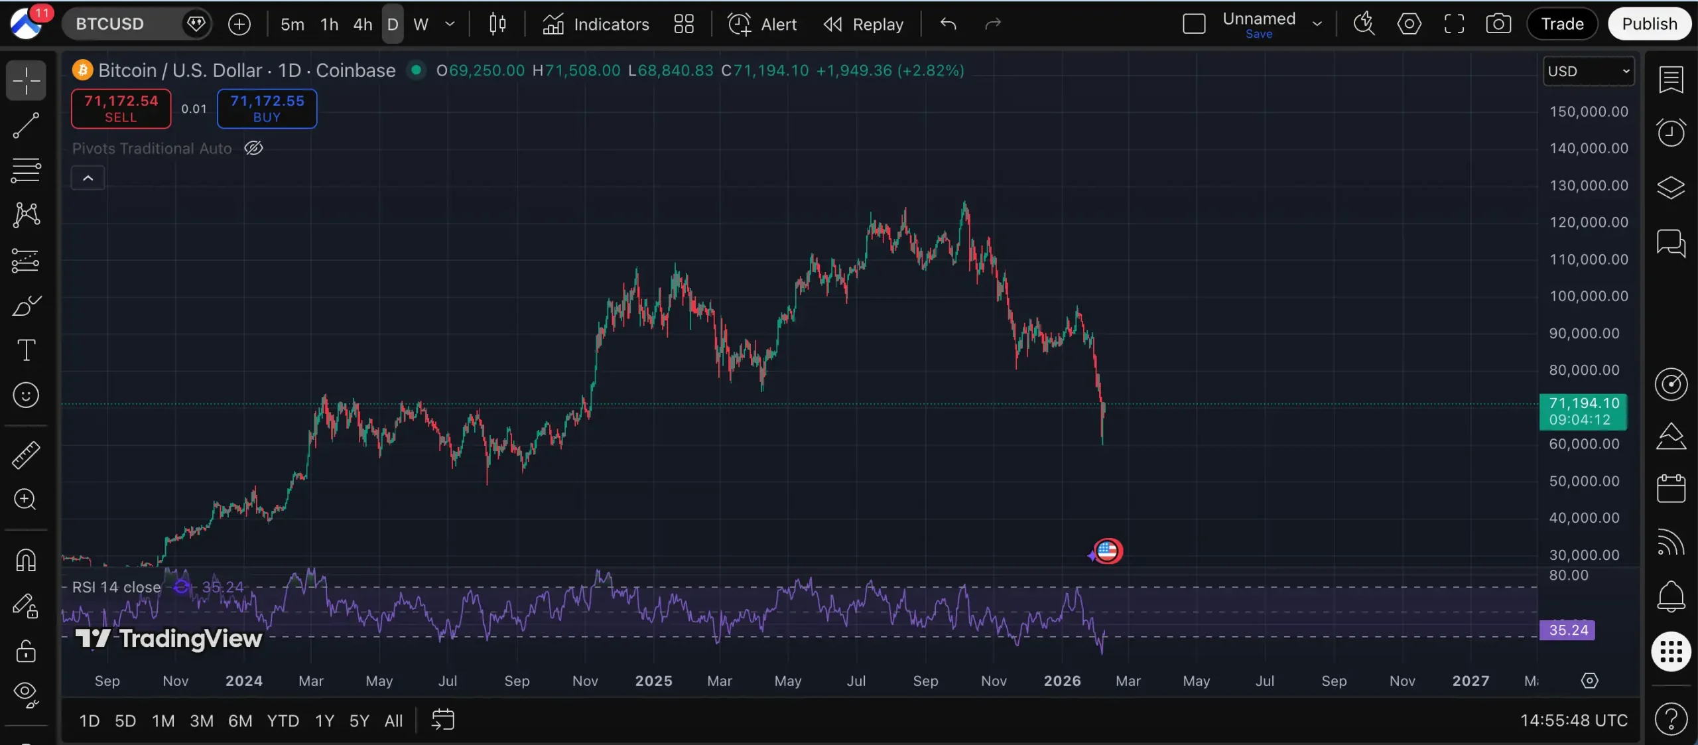The width and height of the screenshot is (1698, 745).
Task: Open the emoji and icons tool
Action: pos(26,395)
